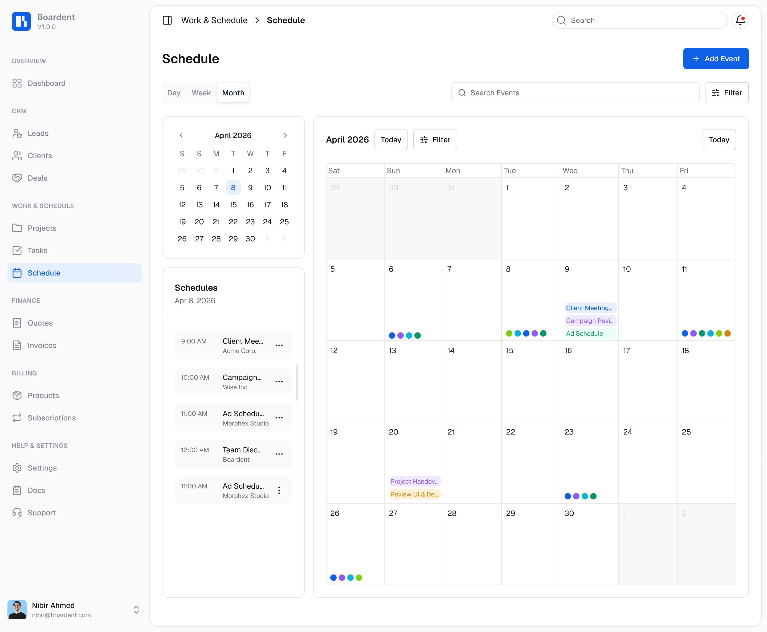Open Dashboard from sidebar
The height and width of the screenshot is (632, 767).
tap(75, 83)
